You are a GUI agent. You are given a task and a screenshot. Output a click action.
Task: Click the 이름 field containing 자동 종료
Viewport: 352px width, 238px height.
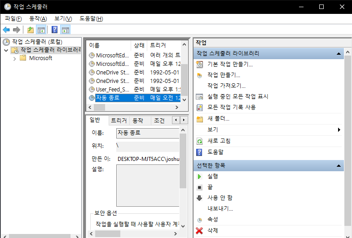pos(147,133)
